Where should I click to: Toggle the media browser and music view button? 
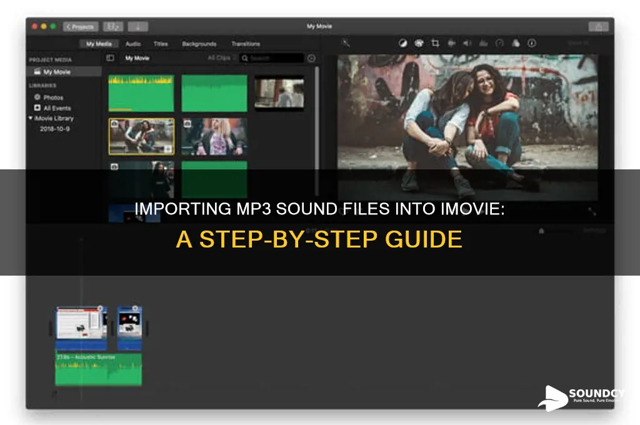tap(113, 27)
